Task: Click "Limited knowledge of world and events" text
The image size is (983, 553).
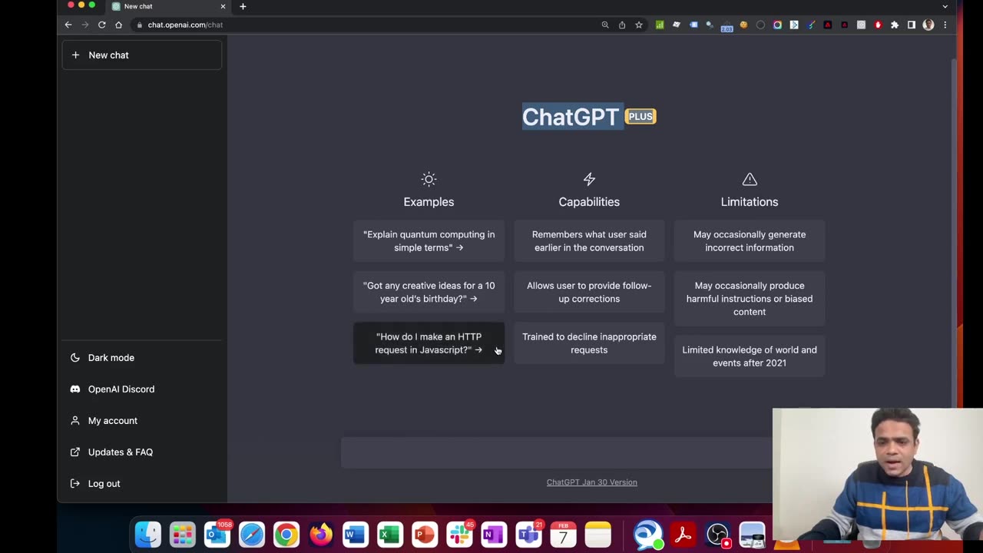Action: coord(750,356)
